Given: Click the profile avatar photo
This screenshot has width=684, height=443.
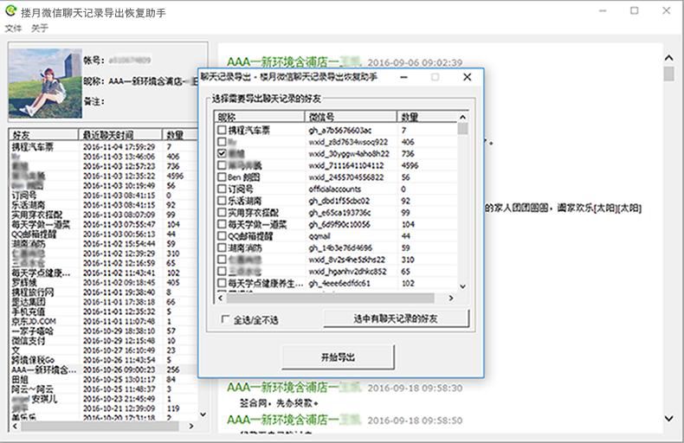Looking at the screenshot, I should coord(45,83).
